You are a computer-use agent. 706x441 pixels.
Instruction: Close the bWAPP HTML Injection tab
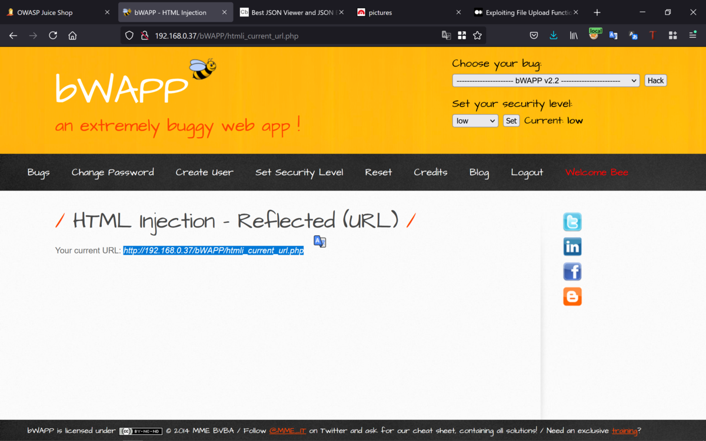pos(224,12)
